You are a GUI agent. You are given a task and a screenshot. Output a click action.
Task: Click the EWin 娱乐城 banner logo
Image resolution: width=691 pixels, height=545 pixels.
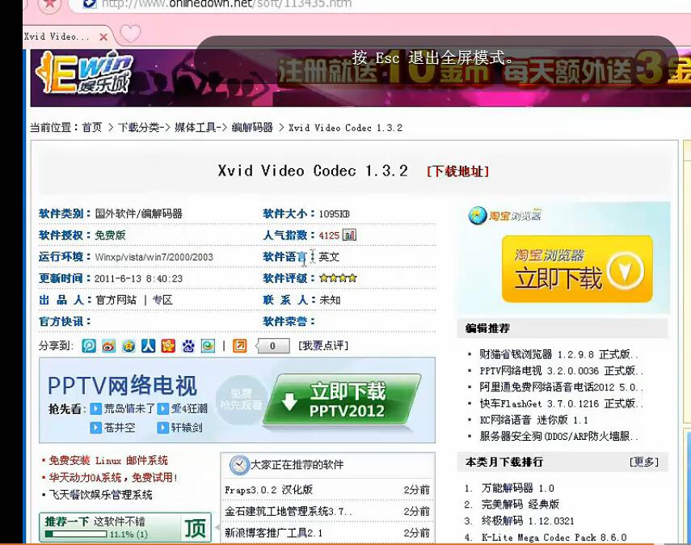click(84, 74)
